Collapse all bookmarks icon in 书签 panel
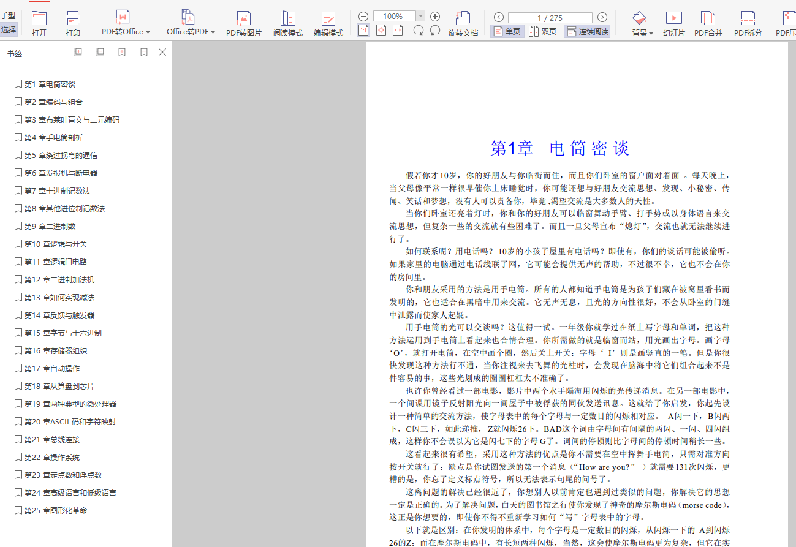This screenshot has height=547, width=796. click(x=100, y=53)
